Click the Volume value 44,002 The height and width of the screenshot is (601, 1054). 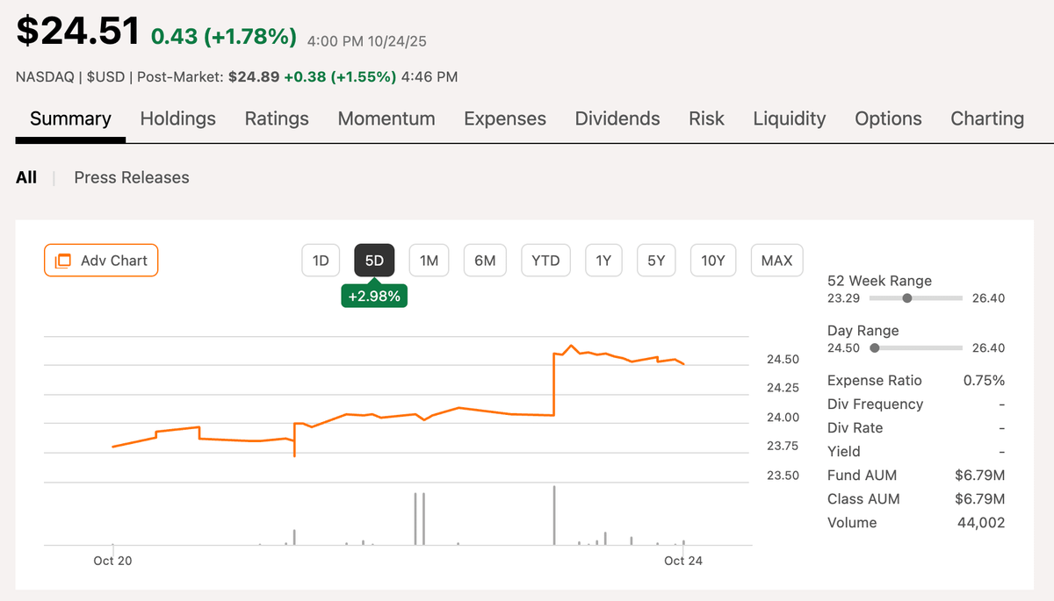[x=982, y=523]
